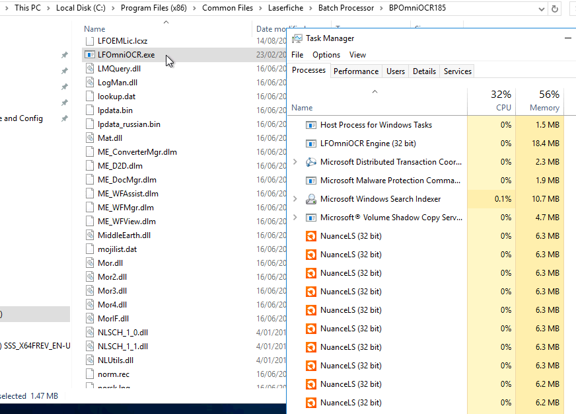Switch to the Users tab
This screenshot has width=576, height=414.
(x=396, y=71)
